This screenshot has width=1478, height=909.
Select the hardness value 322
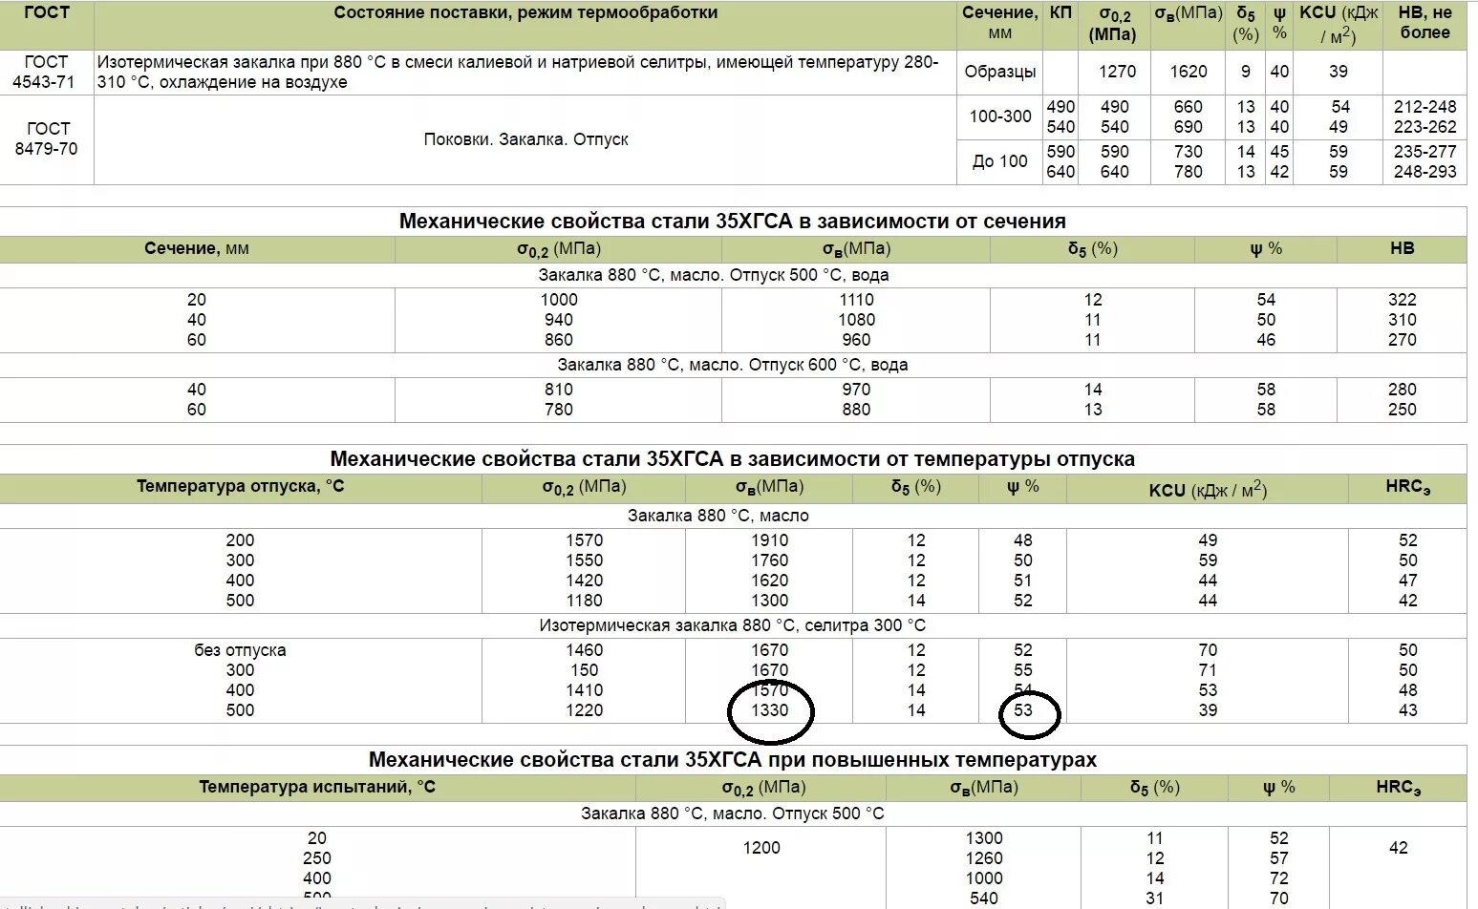tap(1402, 300)
